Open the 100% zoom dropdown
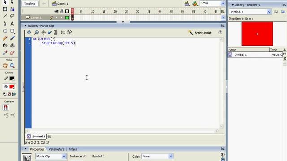Viewport: 287px width, 161px height. coord(222,4)
